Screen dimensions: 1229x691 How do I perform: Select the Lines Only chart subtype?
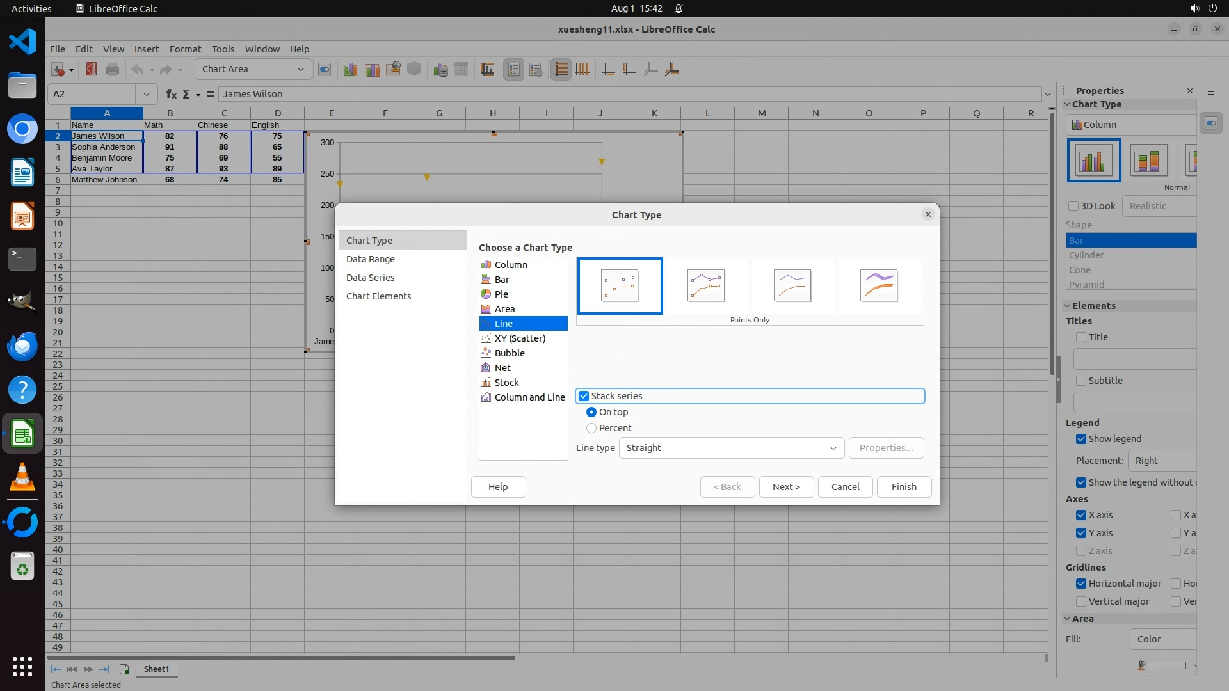(x=792, y=285)
